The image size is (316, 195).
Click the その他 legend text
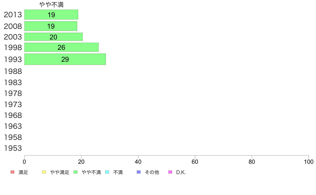(152, 172)
